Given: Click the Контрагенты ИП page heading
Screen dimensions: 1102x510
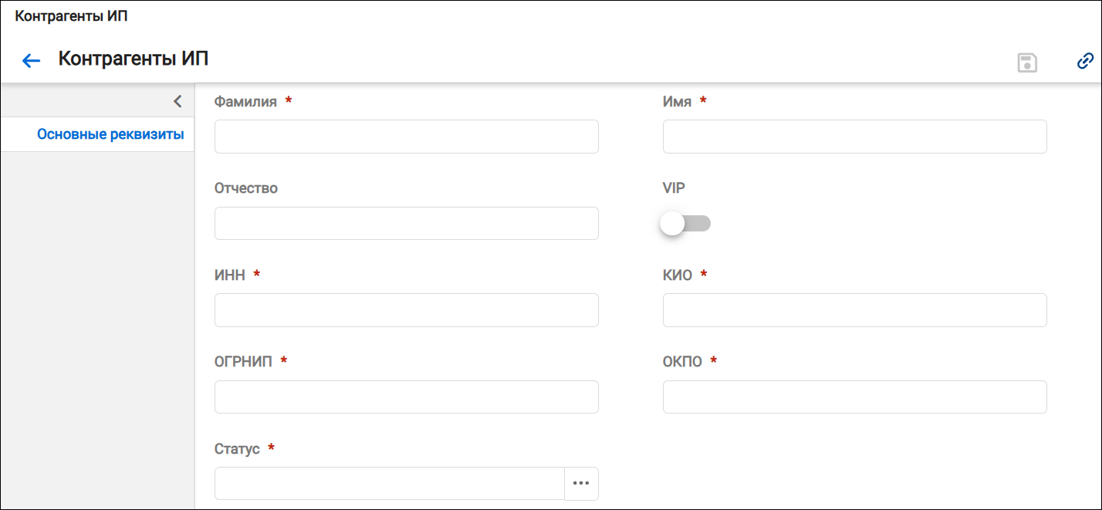Looking at the screenshot, I should click(134, 59).
